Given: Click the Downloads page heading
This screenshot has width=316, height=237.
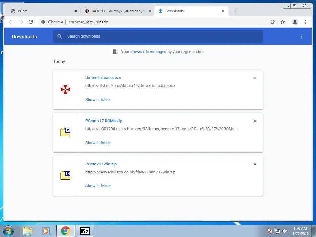Looking at the screenshot, I should pyautogui.click(x=24, y=37).
